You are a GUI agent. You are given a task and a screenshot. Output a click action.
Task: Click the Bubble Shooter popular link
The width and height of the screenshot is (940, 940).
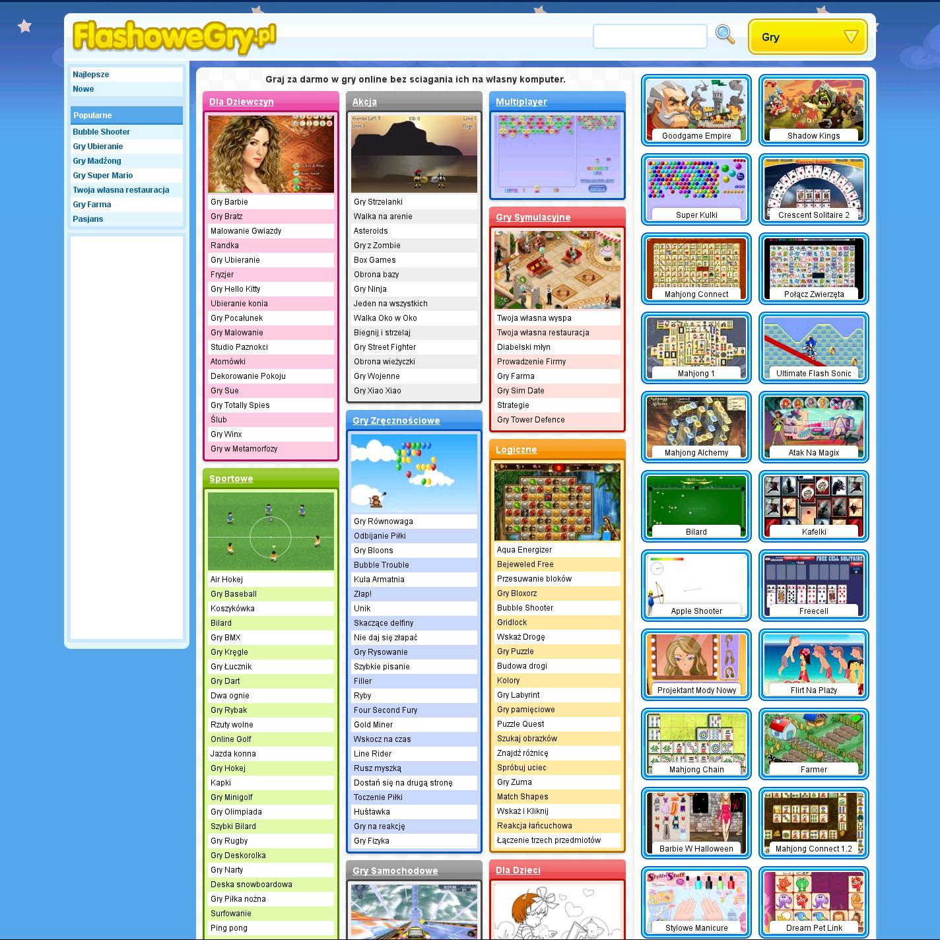pos(101,132)
